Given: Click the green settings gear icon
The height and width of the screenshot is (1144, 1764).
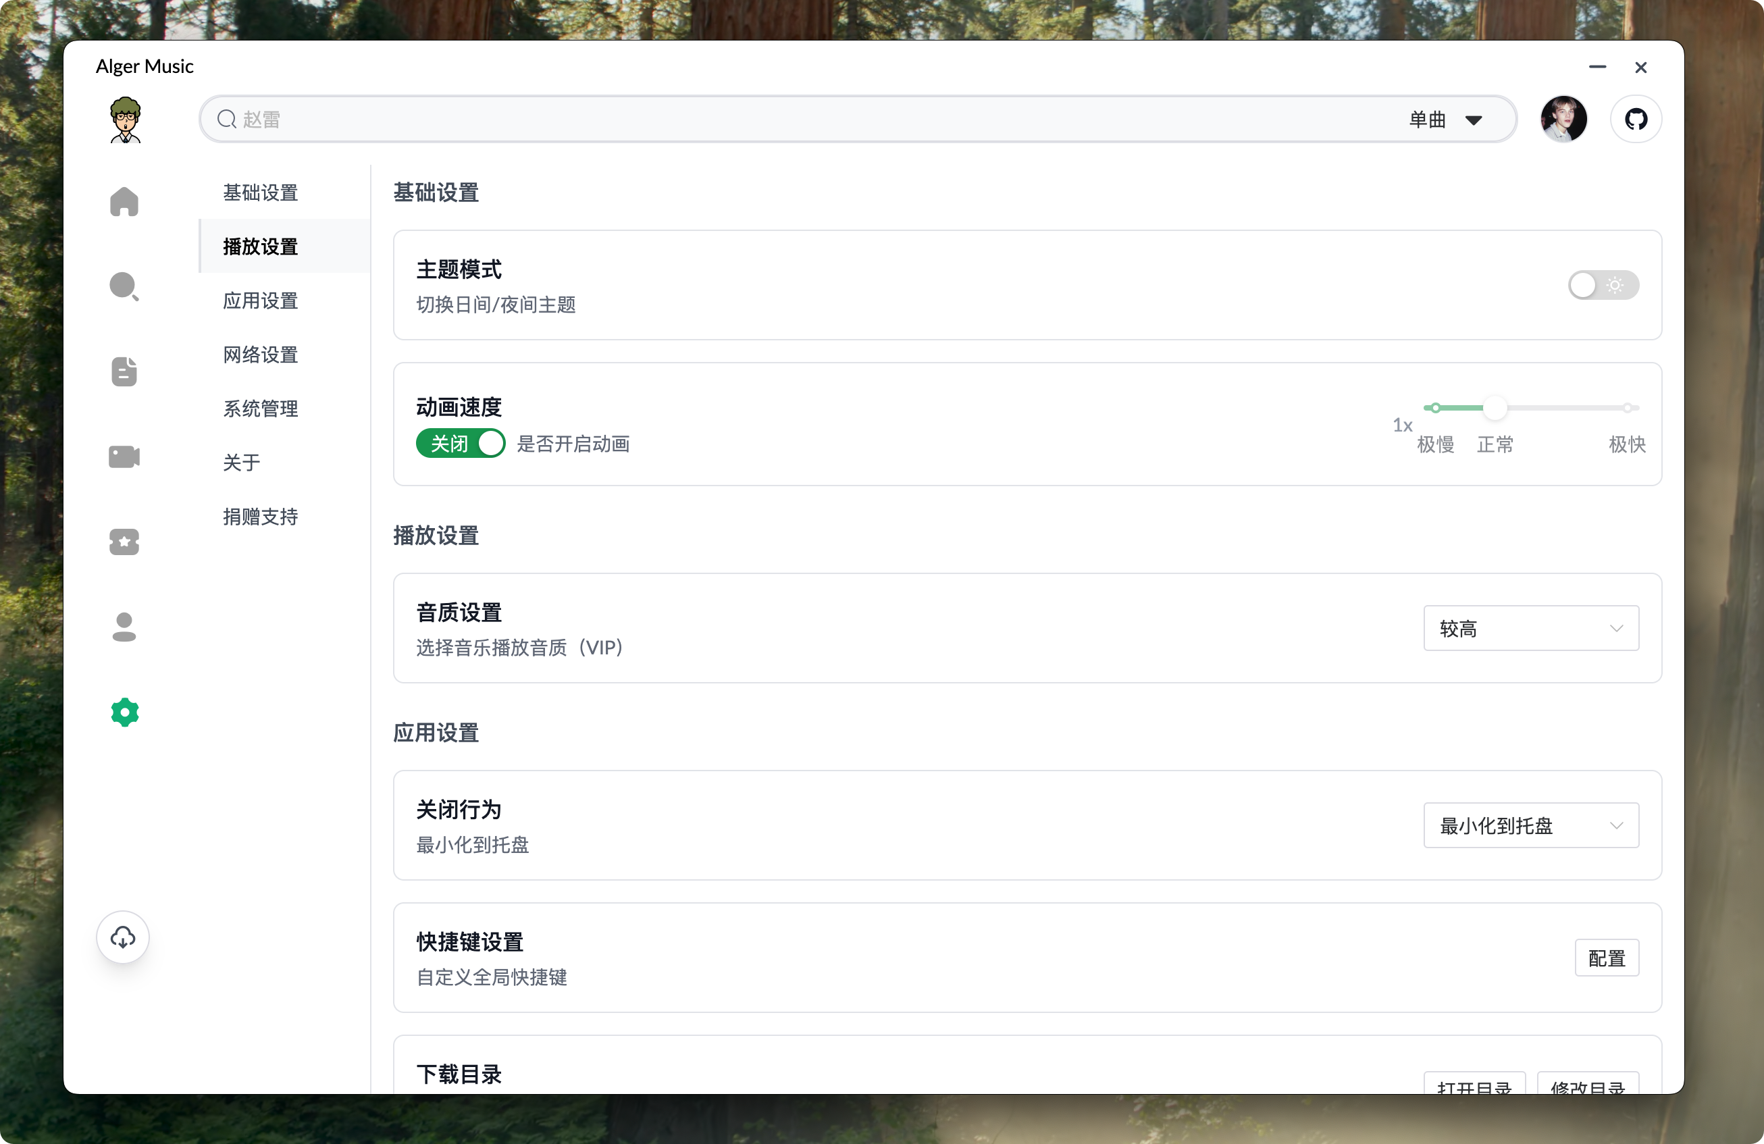Looking at the screenshot, I should pyautogui.click(x=124, y=712).
